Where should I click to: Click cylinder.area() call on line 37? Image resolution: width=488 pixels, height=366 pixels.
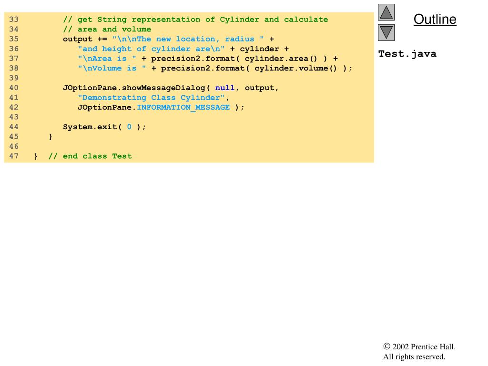281,59
